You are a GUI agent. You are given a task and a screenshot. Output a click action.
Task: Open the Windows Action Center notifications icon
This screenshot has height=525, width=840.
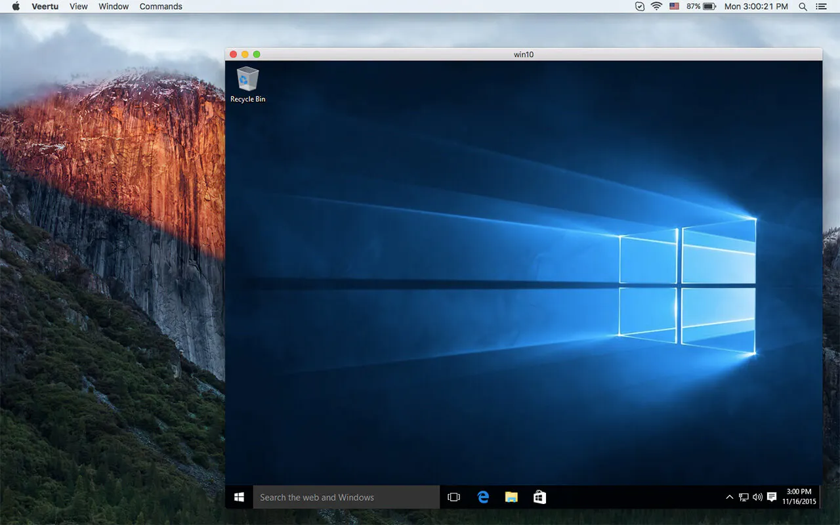click(x=772, y=497)
